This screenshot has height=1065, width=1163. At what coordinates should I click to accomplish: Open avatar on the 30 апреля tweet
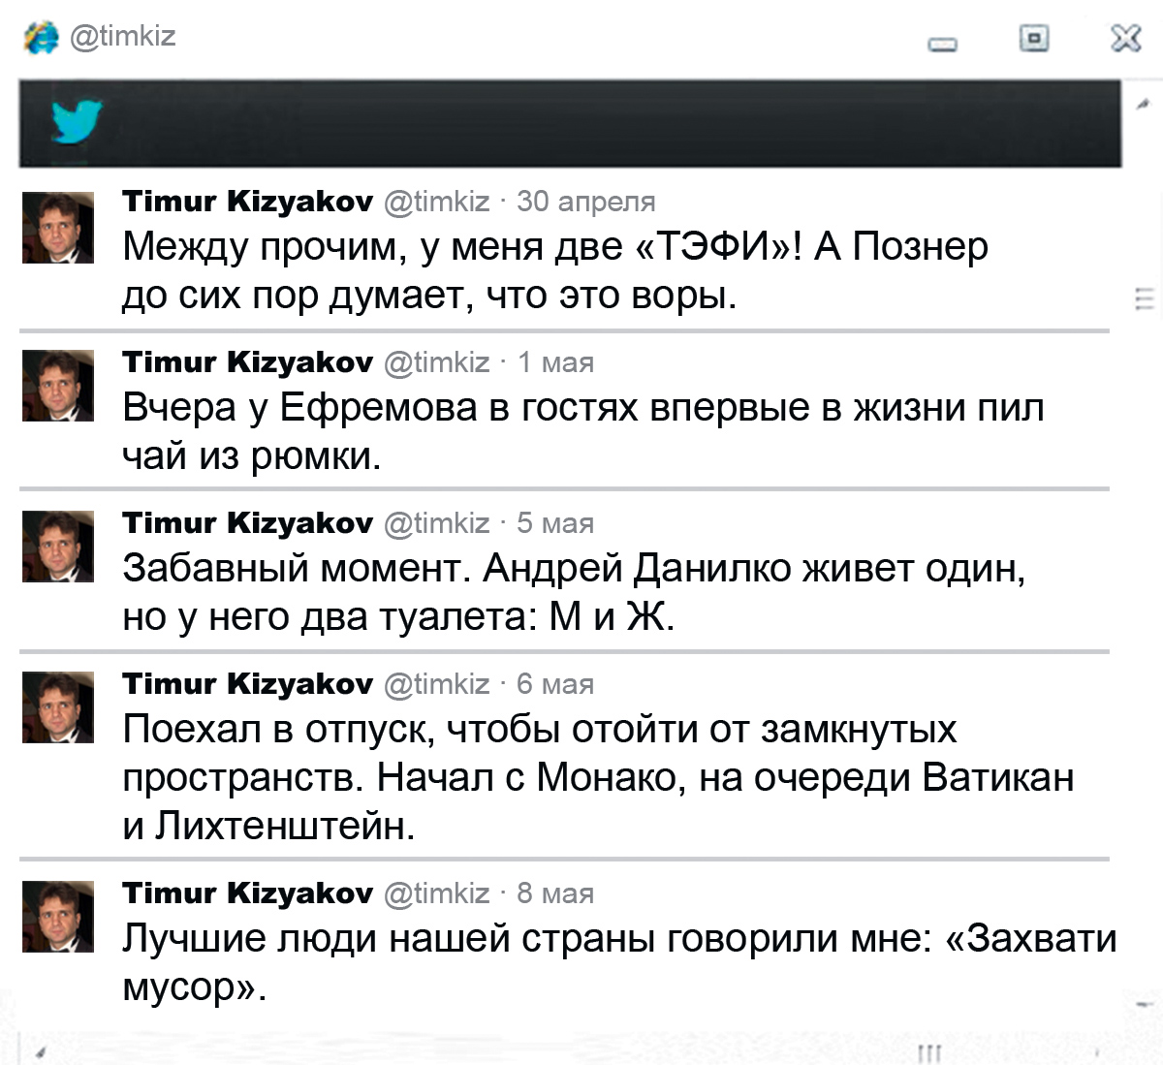click(x=58, y=228)
